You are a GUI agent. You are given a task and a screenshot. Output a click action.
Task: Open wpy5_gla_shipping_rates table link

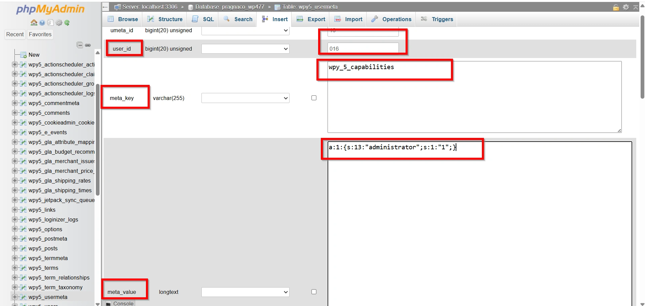point(60,181)
